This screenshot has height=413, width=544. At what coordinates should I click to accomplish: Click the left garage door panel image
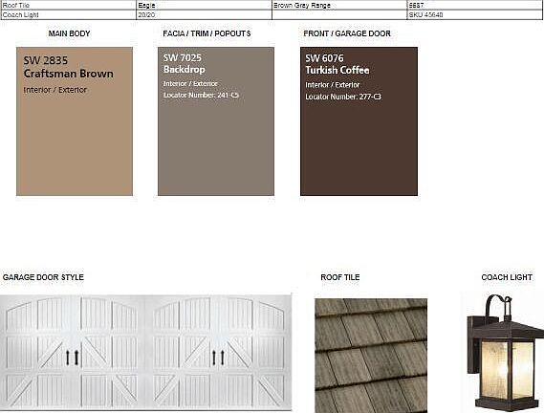click(73, 352)
